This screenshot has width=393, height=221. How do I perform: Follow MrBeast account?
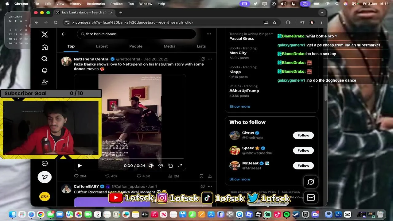pyautogui.click(x=303, y=165)
